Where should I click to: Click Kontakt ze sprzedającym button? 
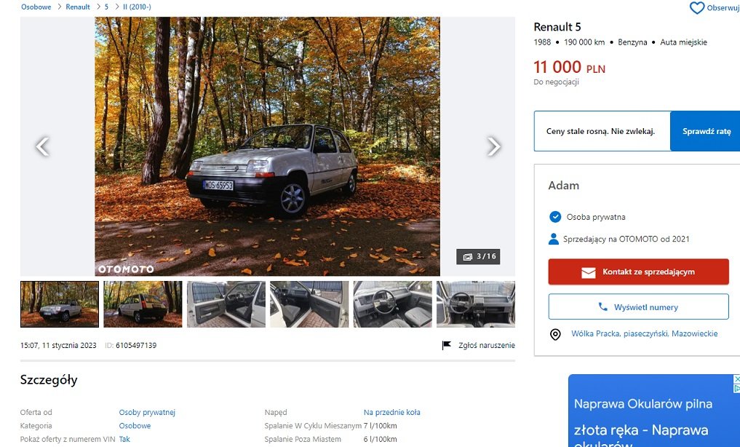coord(639,272)
